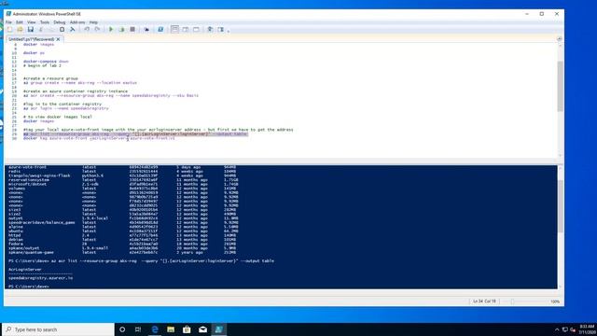Image resolution: width=597 pixels, height=336 pixels.
Task: Open Cortana from the taskbar
Action: [x=122, y=329]
